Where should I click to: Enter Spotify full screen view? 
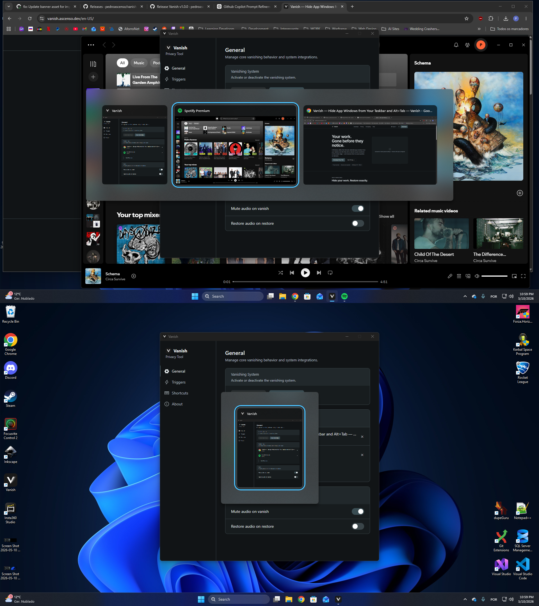click(523, 276)
